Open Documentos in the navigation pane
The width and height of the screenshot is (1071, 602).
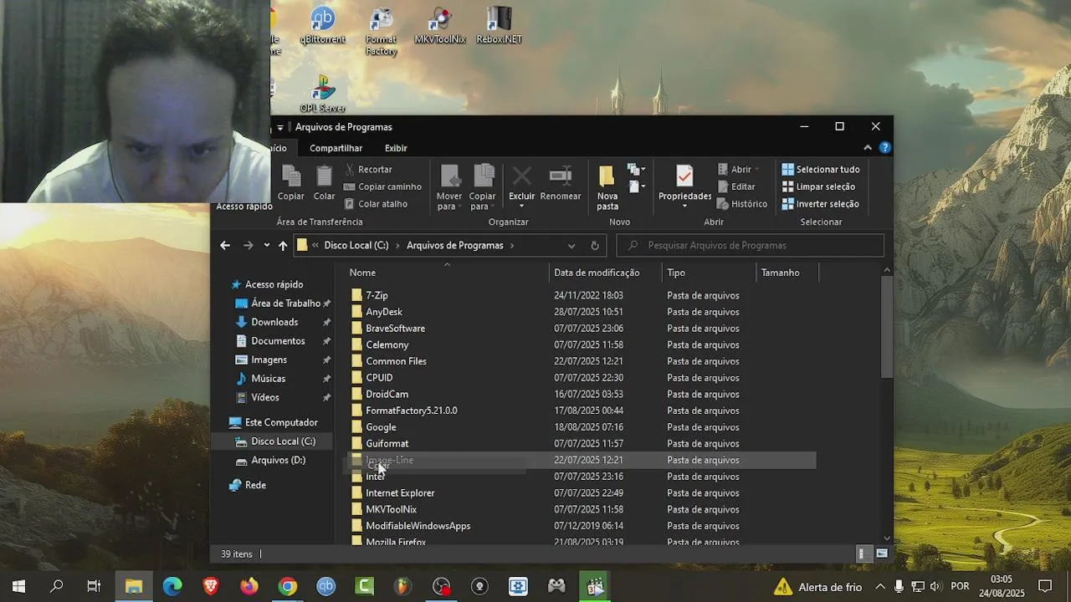tap(278, 341)
